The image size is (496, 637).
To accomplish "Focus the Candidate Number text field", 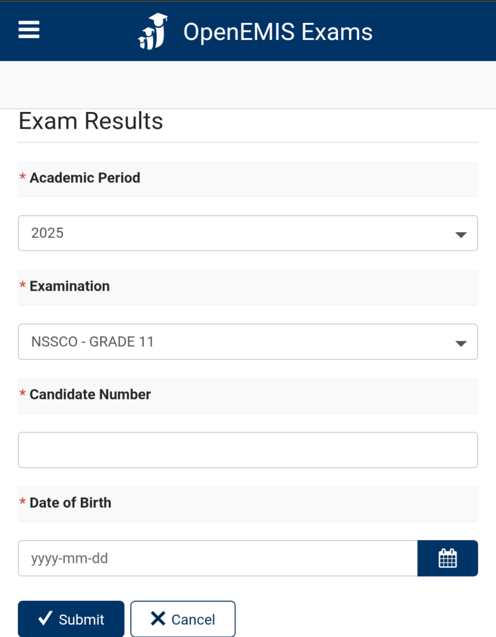I will pos(248,450).
